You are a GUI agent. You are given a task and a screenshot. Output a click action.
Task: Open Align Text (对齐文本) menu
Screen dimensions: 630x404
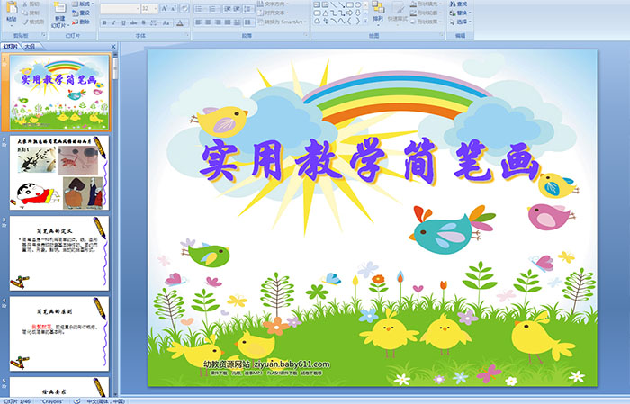point(272,13)
